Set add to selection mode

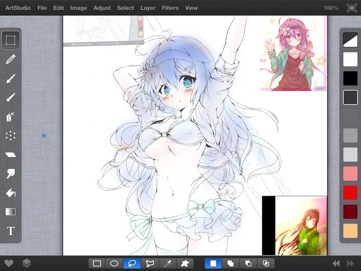click(x=230, y=264)
